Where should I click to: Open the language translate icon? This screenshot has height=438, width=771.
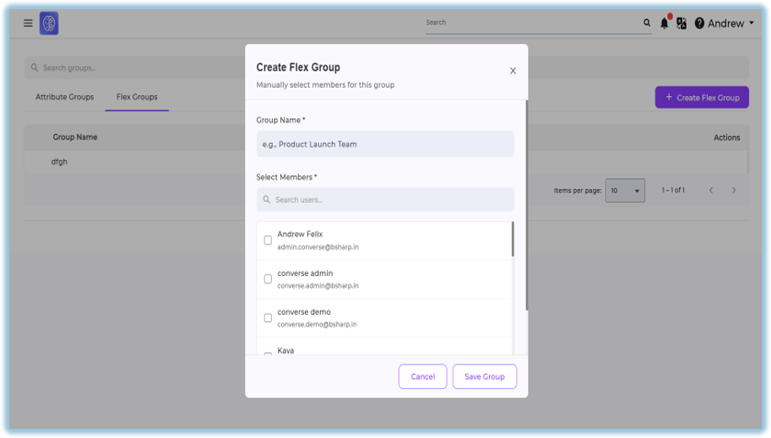pyautogui.click(x=681, y=23)
